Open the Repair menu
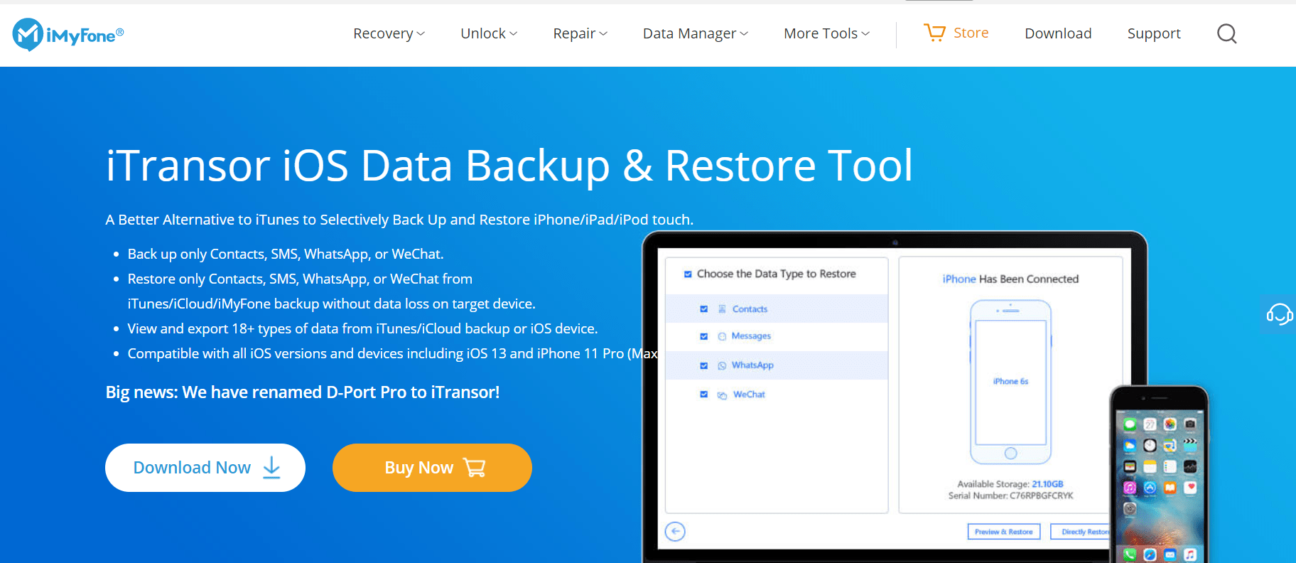Image resolution: width=1296 pixels, height=563 pixels. [580, 33]
